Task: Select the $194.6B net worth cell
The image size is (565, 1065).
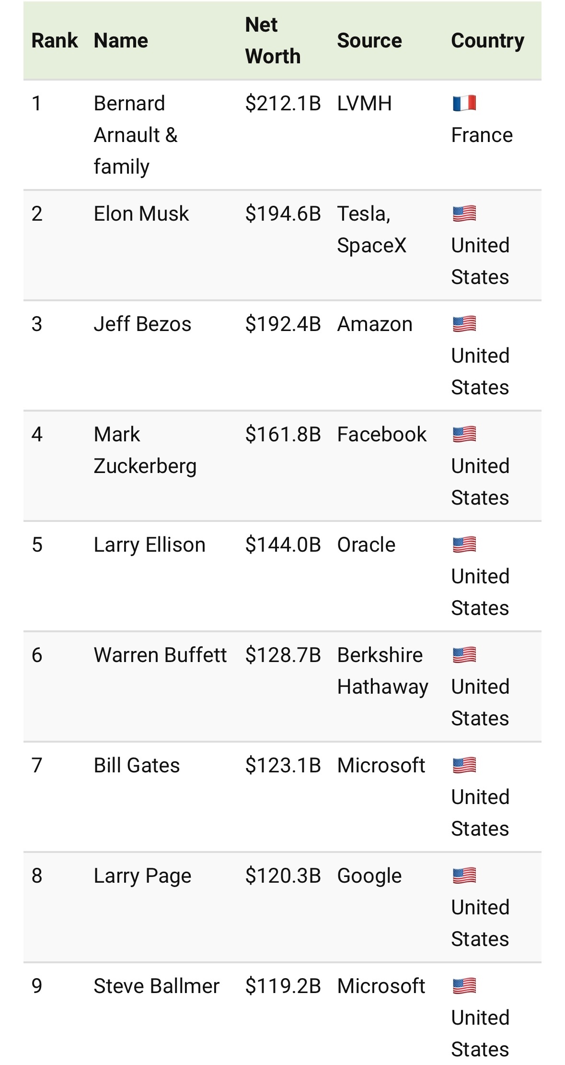Action: coord(283,213)
